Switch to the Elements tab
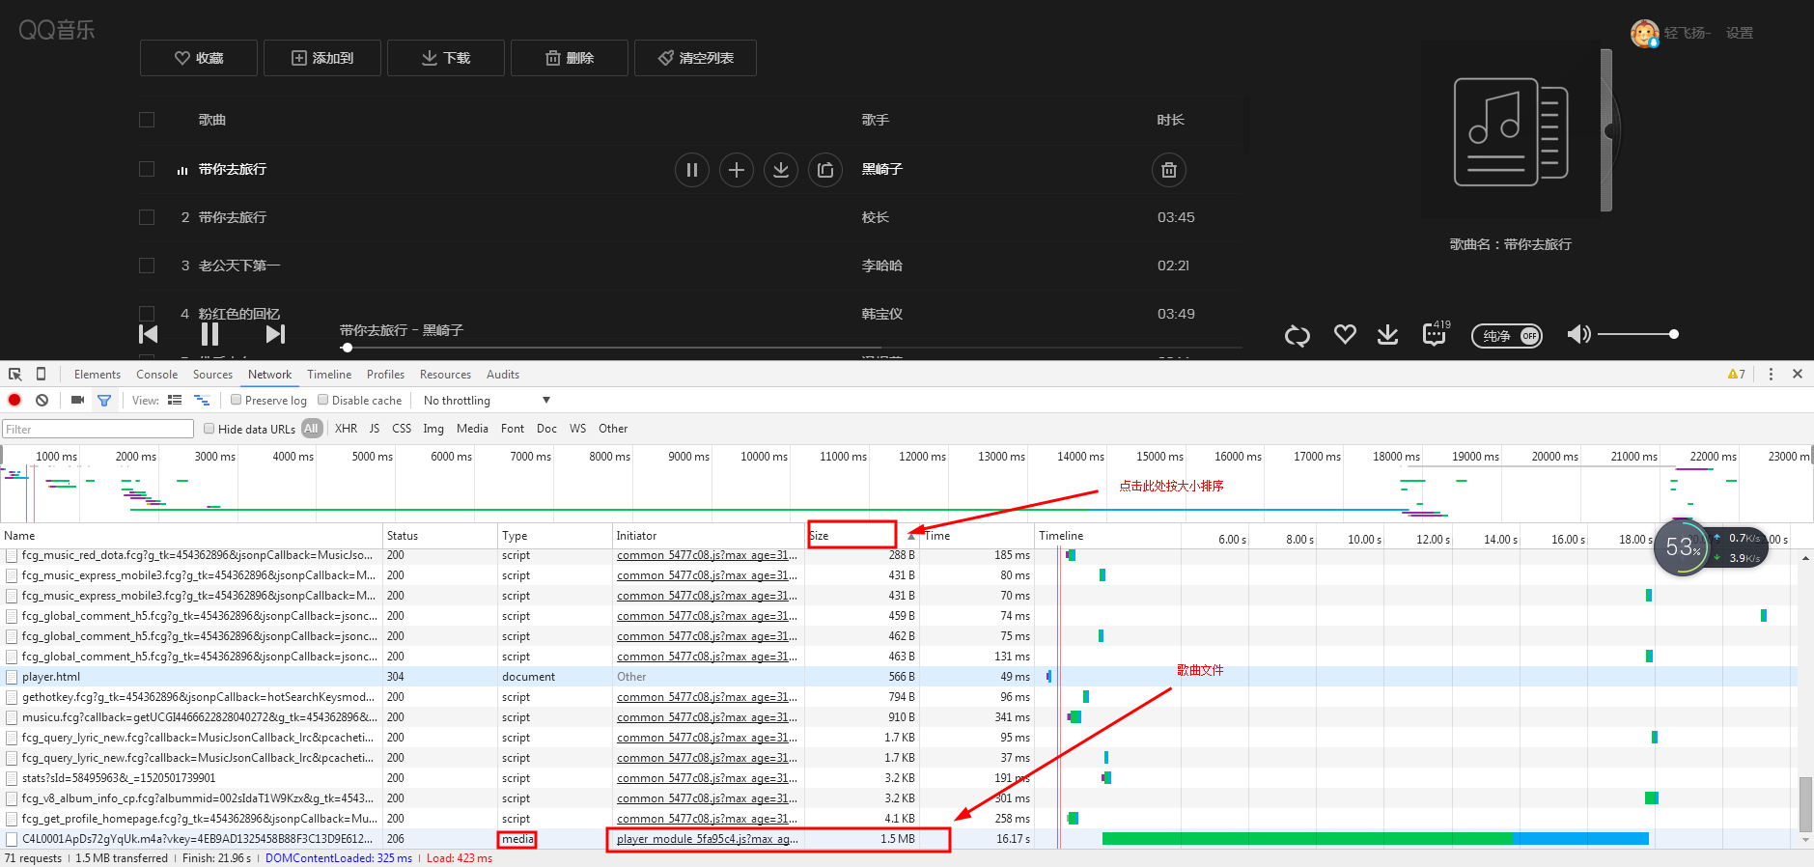 coord(98,375)
